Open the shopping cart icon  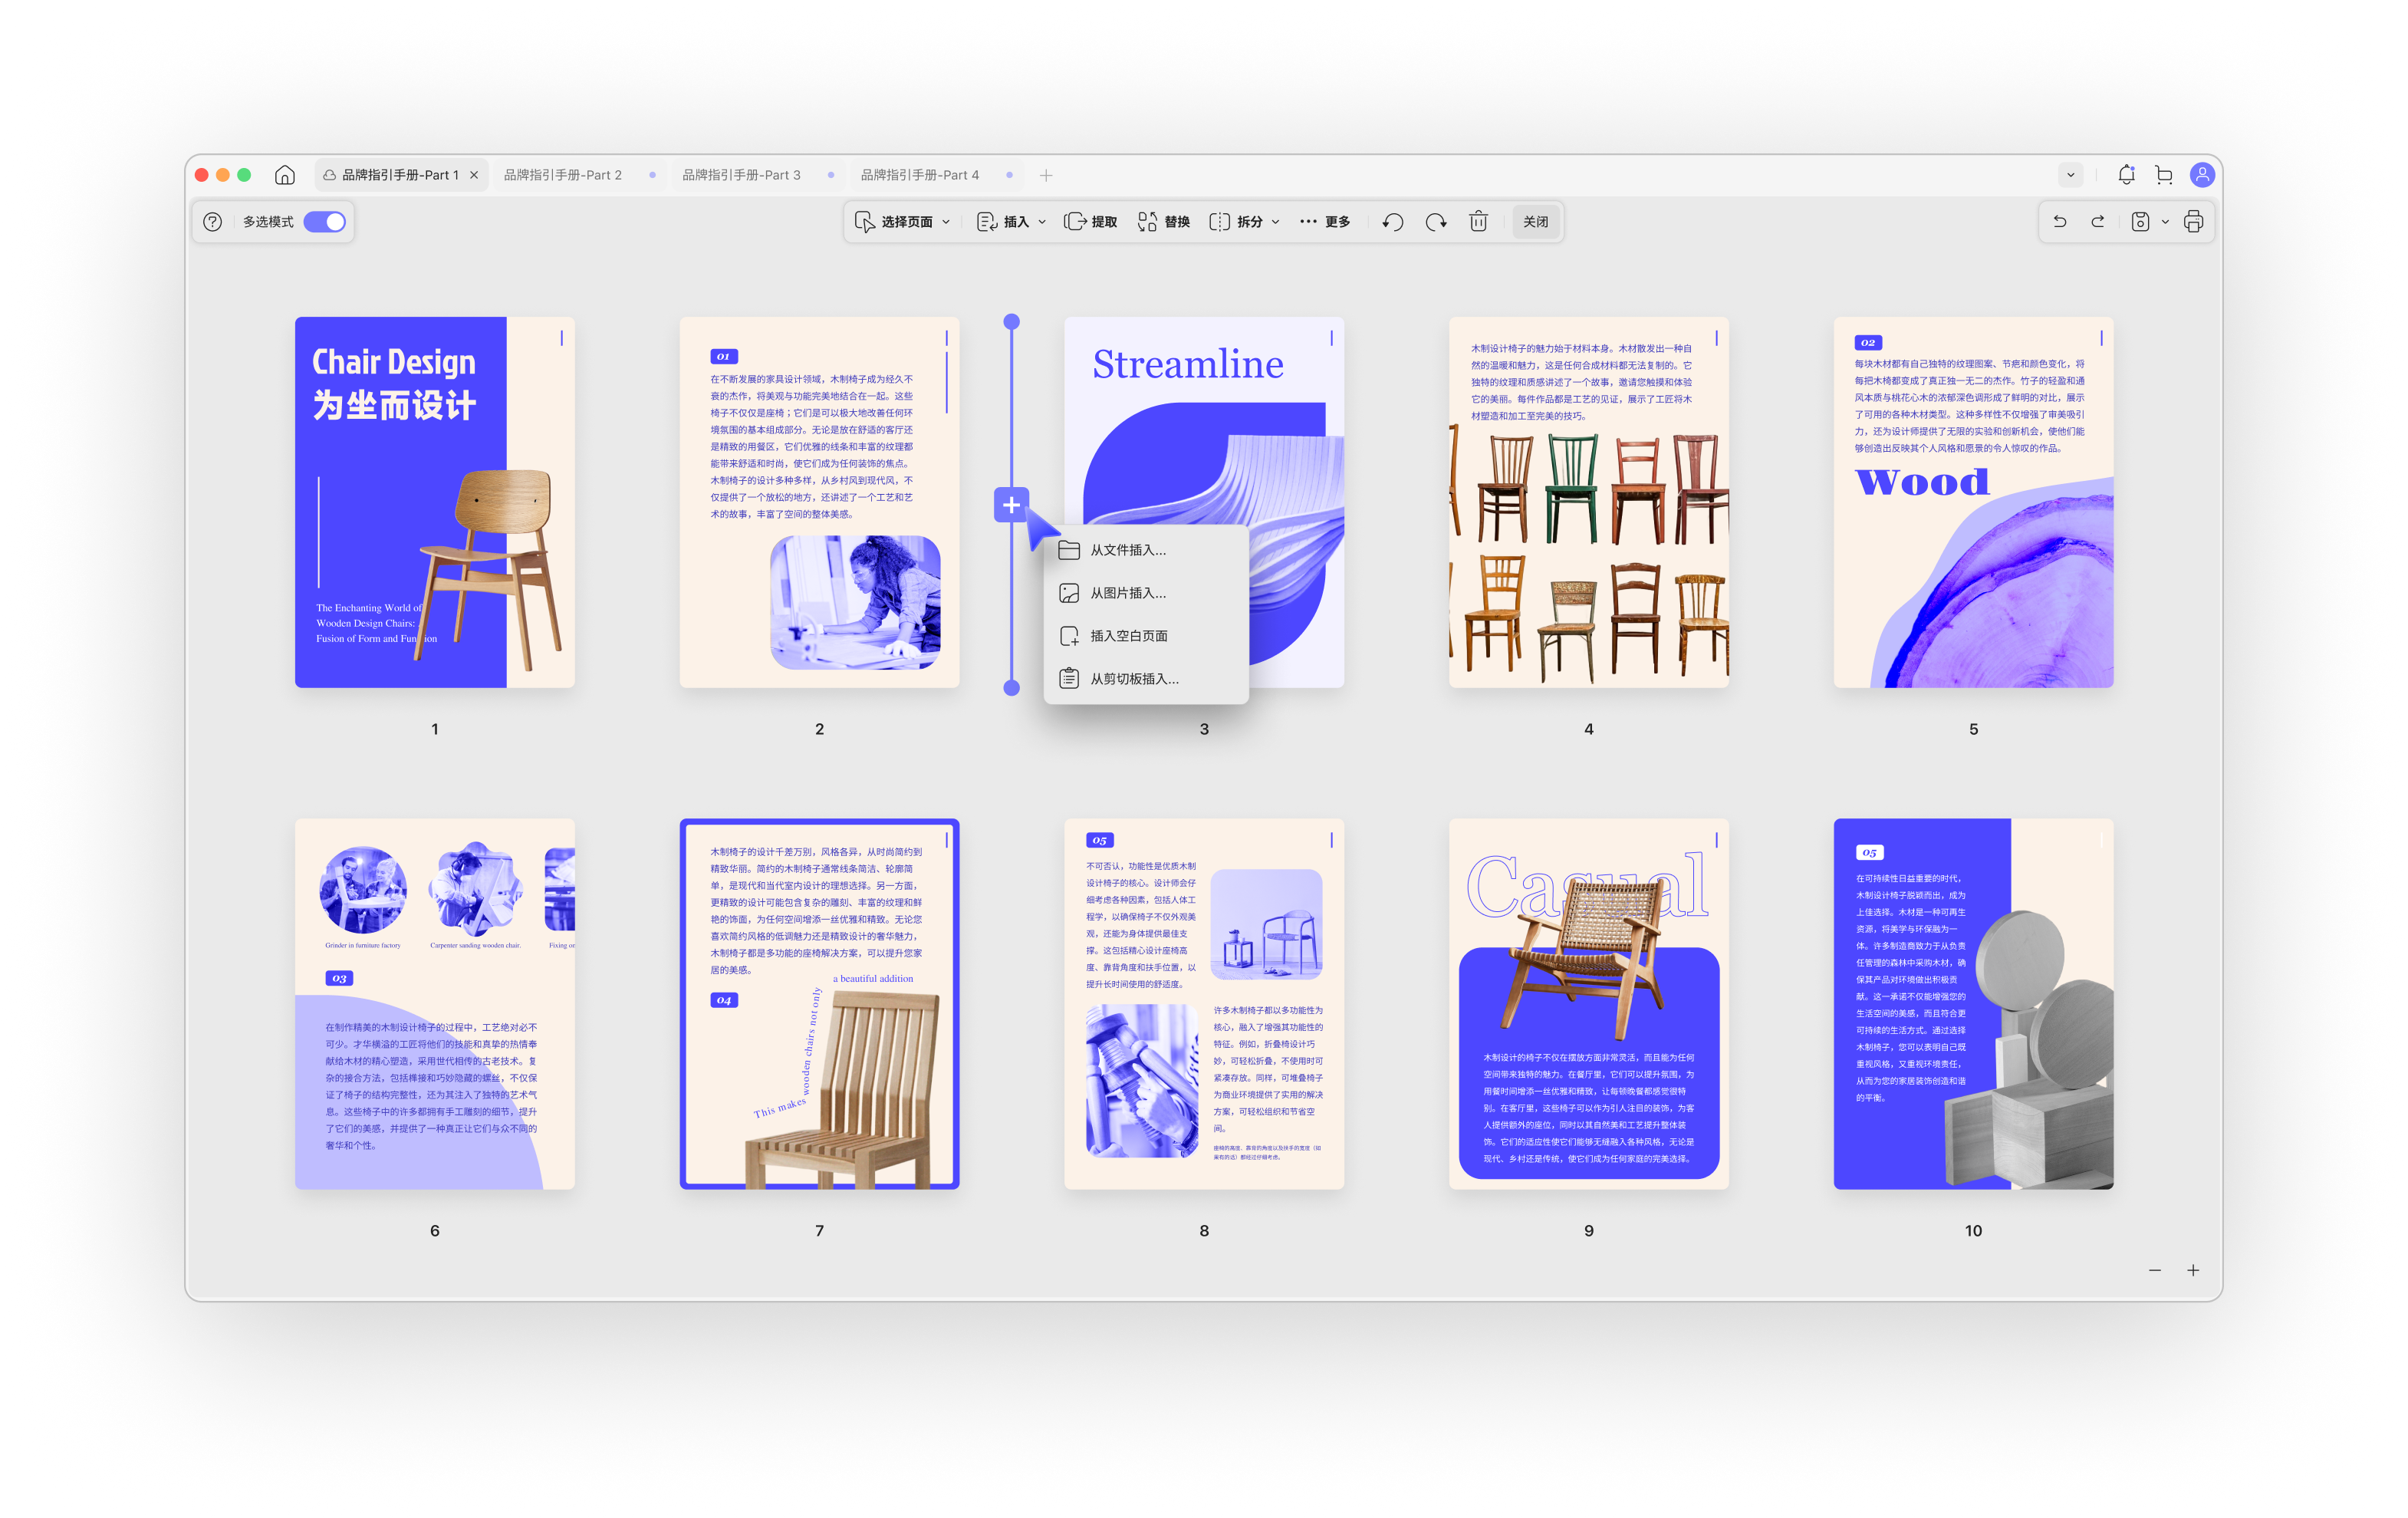pos(2164,175)
